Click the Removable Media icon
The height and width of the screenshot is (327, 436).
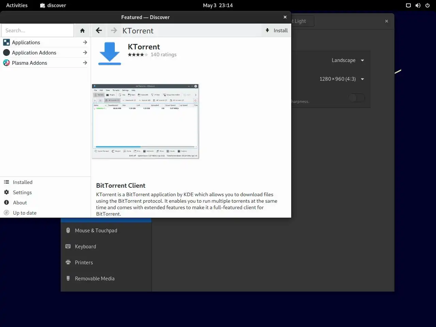[68, 278]
